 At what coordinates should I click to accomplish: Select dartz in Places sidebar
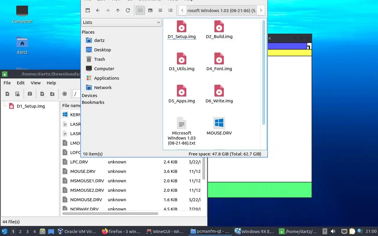click(x=99, y=40)
